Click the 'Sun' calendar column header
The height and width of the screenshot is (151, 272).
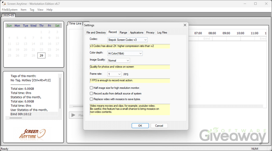(x=9, y=26)
